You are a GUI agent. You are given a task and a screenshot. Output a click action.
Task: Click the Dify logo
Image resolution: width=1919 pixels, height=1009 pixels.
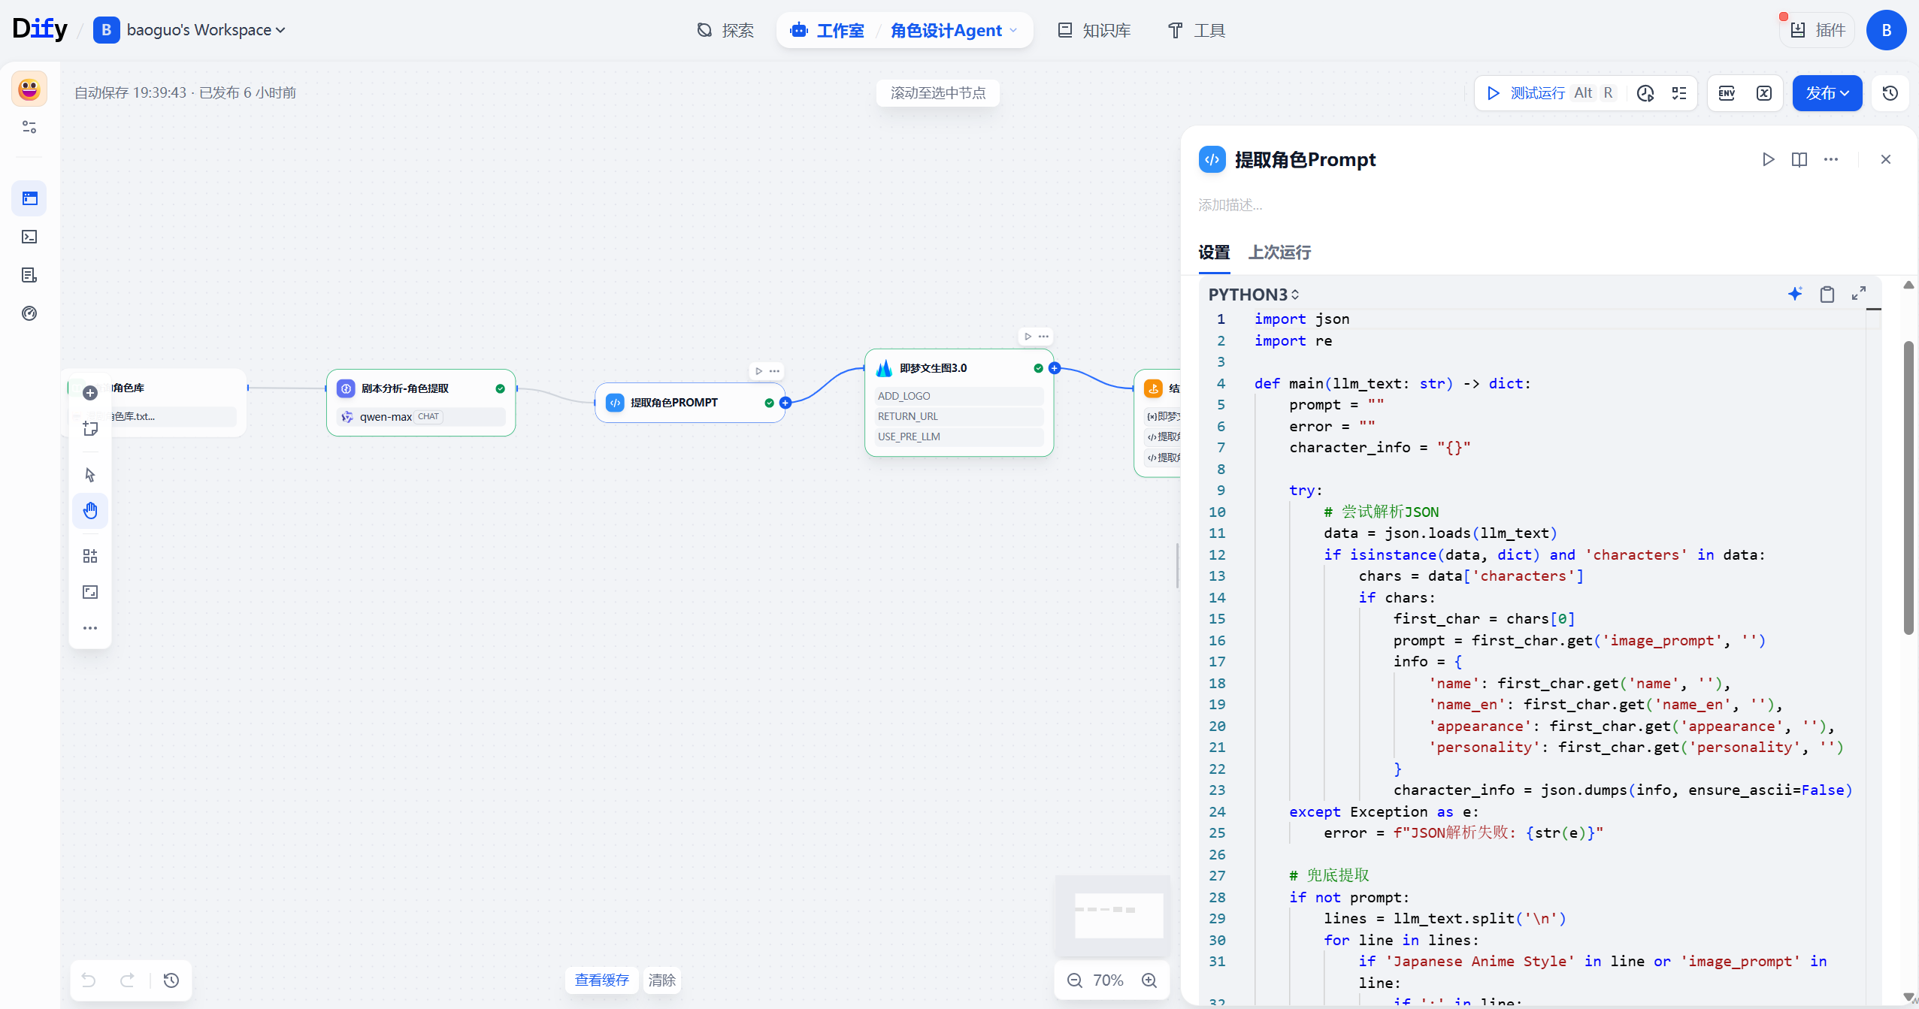coord(40,29)
